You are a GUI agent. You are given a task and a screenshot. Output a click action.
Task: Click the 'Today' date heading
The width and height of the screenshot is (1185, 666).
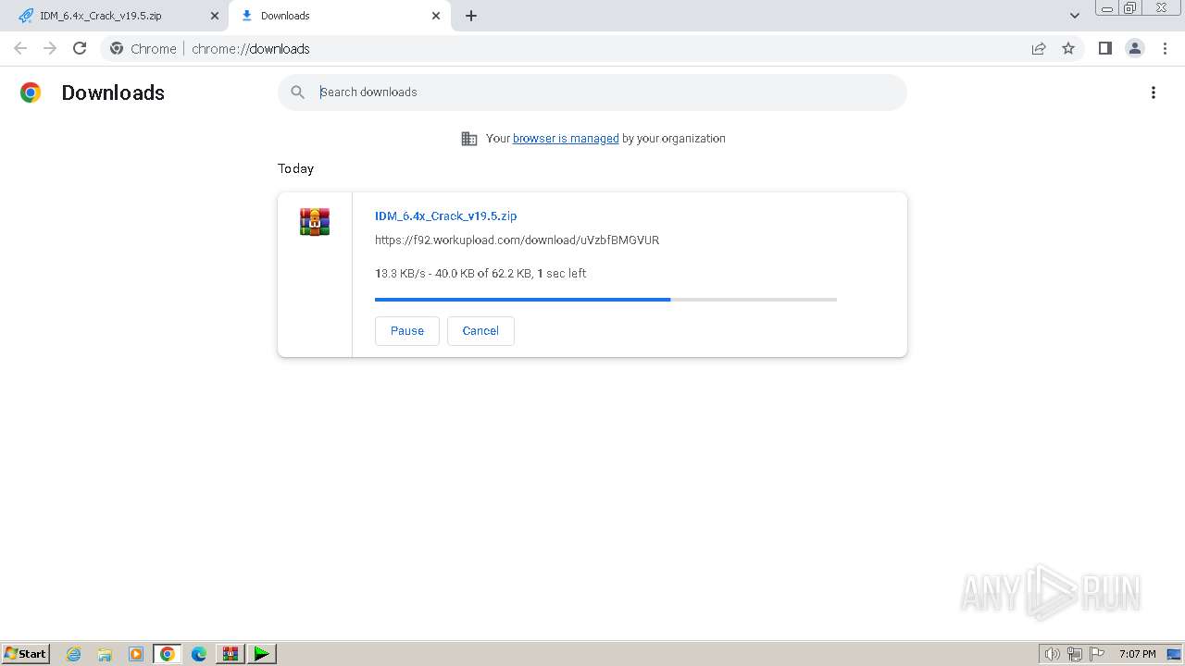[295, 168]
